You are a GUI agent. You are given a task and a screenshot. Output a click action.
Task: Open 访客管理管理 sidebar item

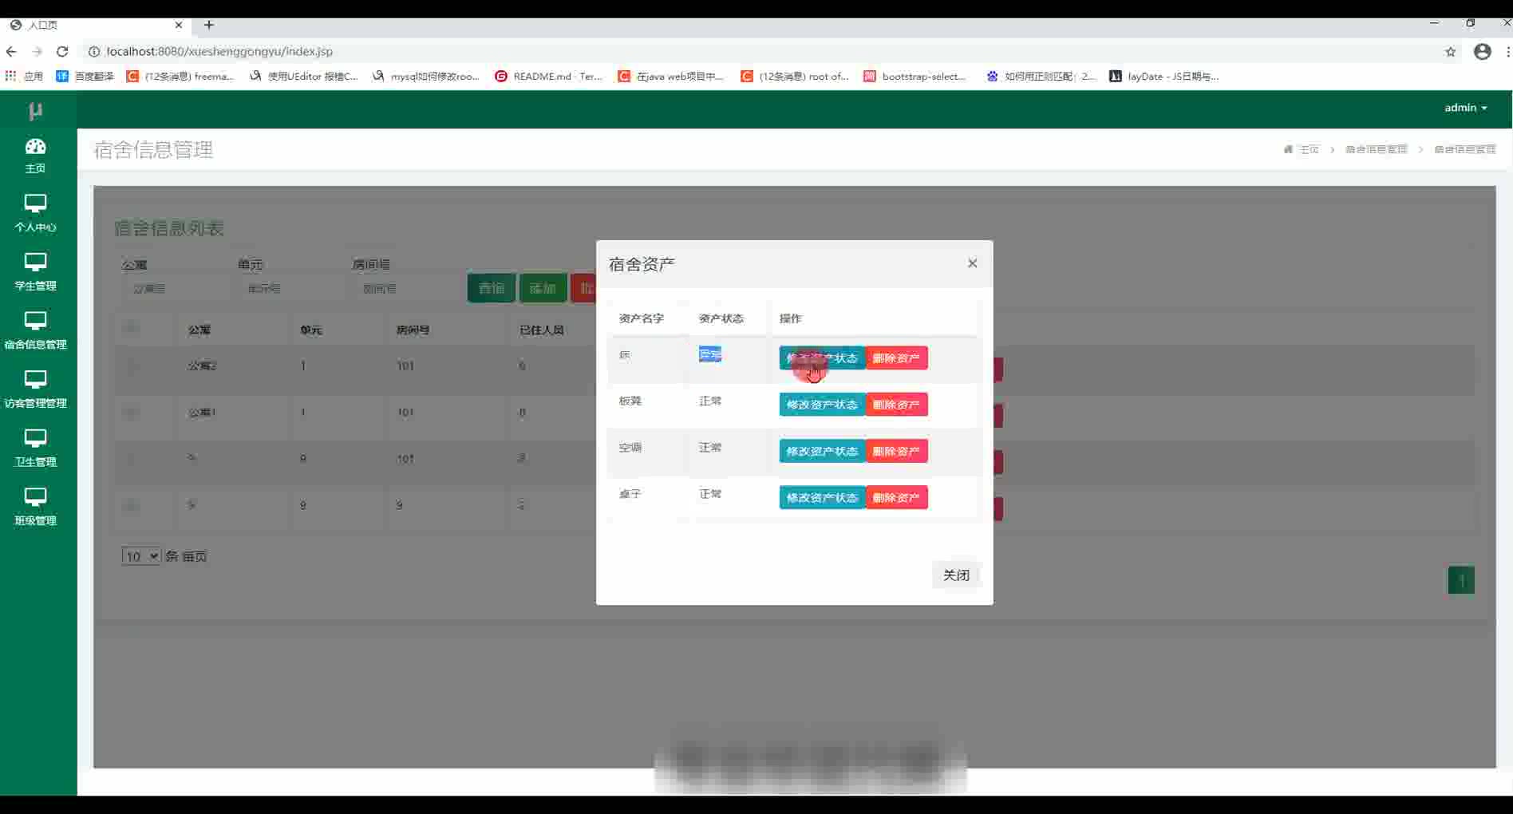point(35,389)
